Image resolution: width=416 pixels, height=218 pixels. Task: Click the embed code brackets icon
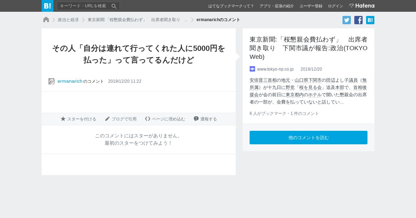tap(148, 119)
